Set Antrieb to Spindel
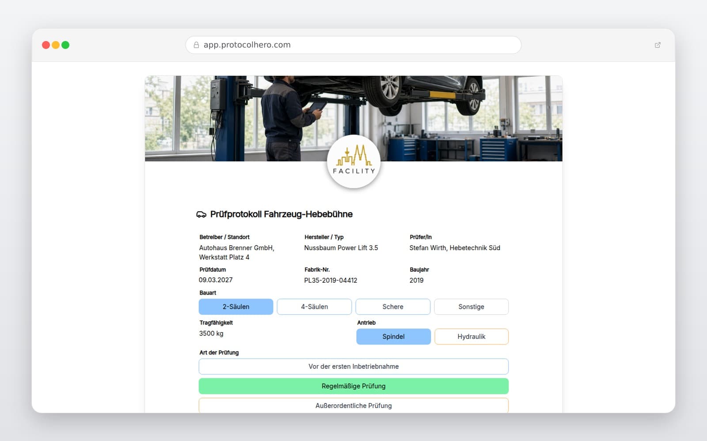The height and width of the screenshot is (441, 707). [x=393, y=336]
